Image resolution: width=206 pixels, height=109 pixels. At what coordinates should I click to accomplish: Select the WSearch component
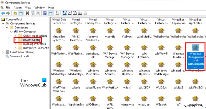(x=161, y=101)
